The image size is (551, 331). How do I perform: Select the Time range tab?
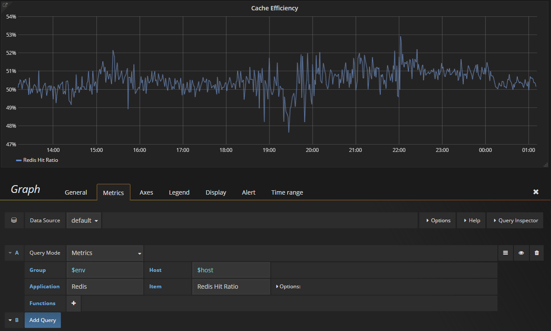[287, 192]
